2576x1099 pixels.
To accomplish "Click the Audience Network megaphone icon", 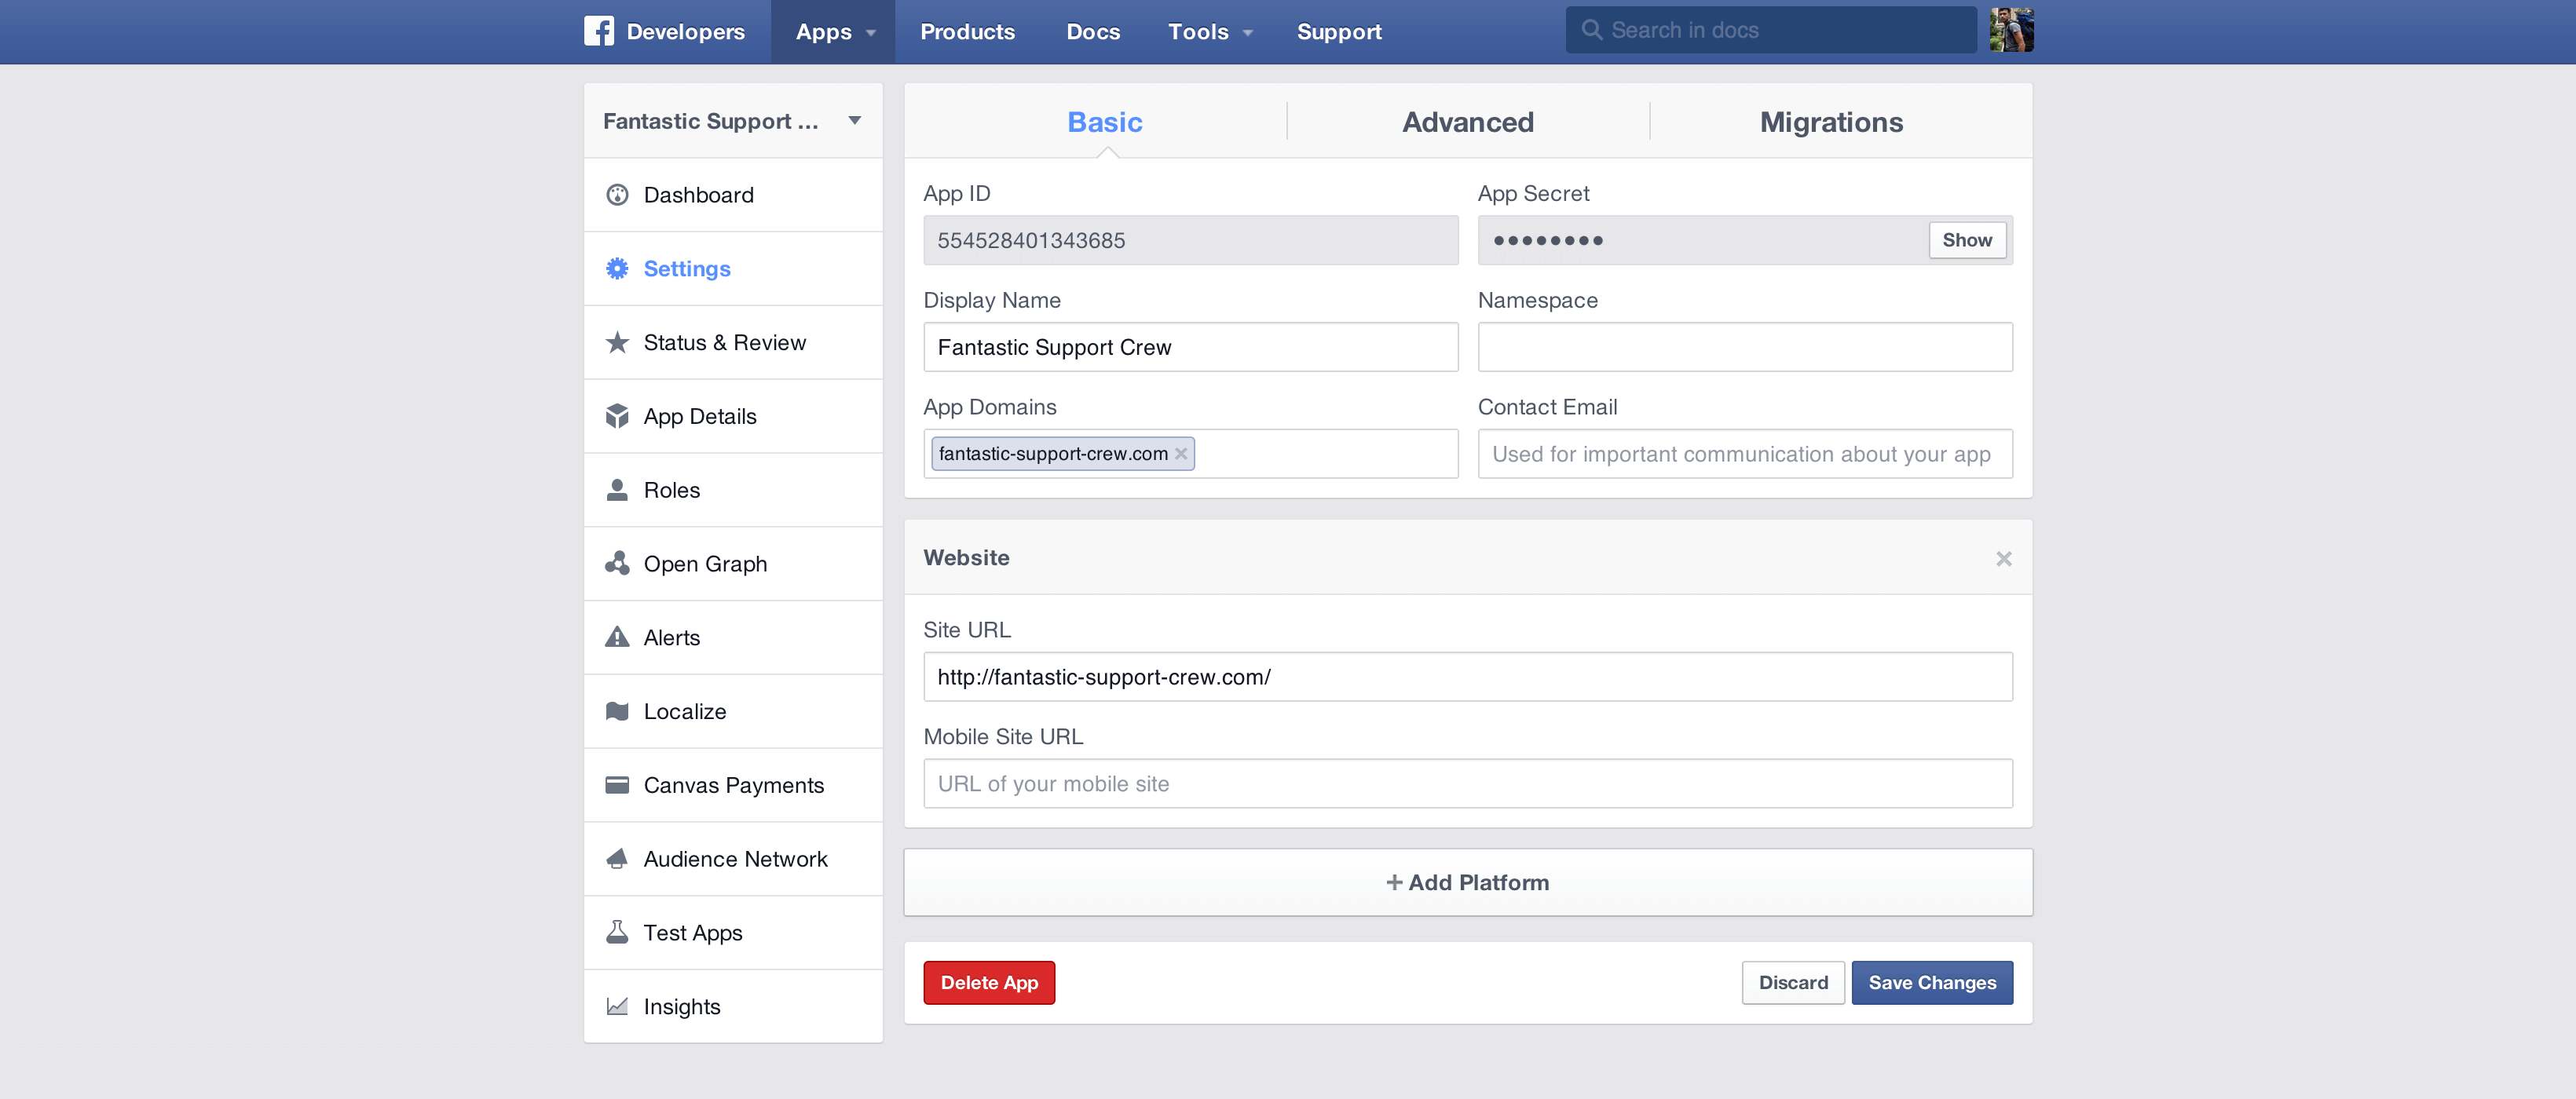I will pos(617,858).
